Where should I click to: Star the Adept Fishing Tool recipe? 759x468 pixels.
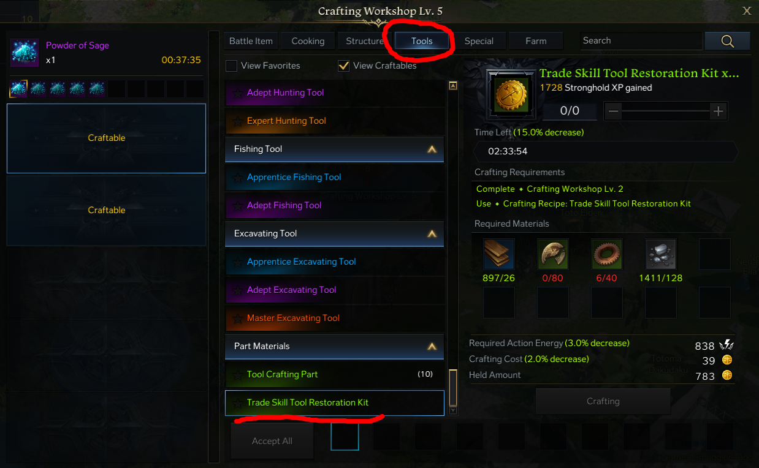(237, 206)
